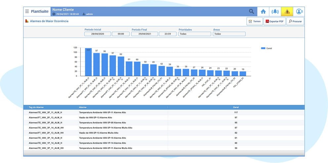Select row Alarmes\TE_VAV_3P_14_ALM_HH

[164, 128]
